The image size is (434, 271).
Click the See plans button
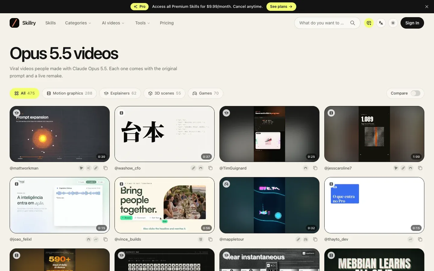pyautogui.click(x=281, y=7)
